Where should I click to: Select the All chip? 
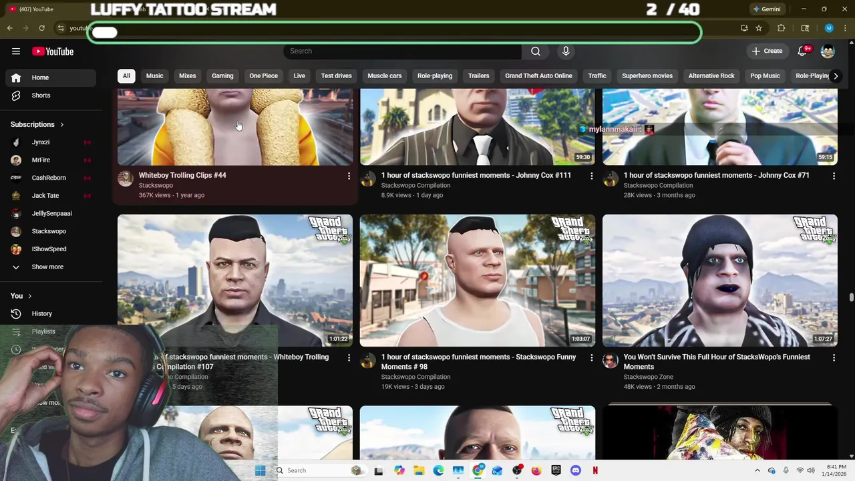coord(126,76)
